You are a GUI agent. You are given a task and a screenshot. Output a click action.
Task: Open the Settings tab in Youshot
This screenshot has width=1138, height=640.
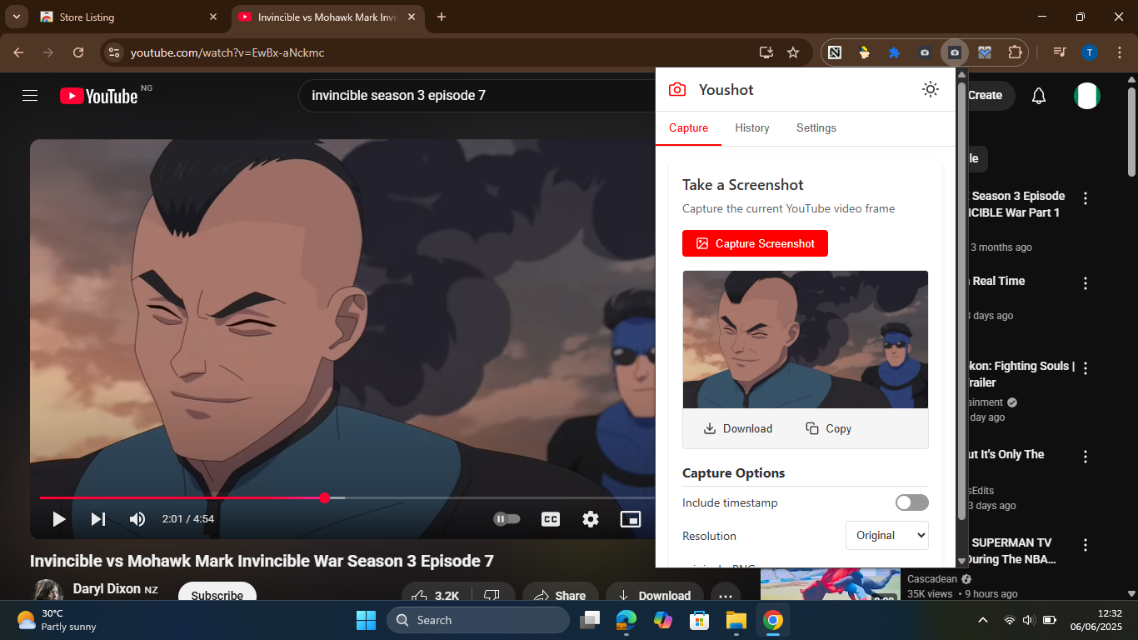(816, 127)
